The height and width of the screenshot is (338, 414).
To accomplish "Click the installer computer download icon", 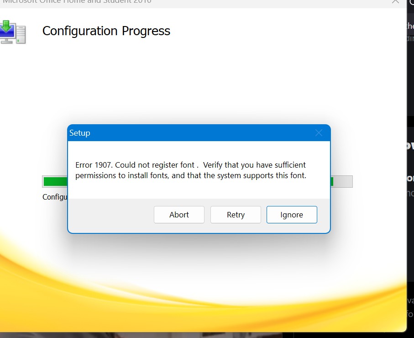I will pos(13,32).
